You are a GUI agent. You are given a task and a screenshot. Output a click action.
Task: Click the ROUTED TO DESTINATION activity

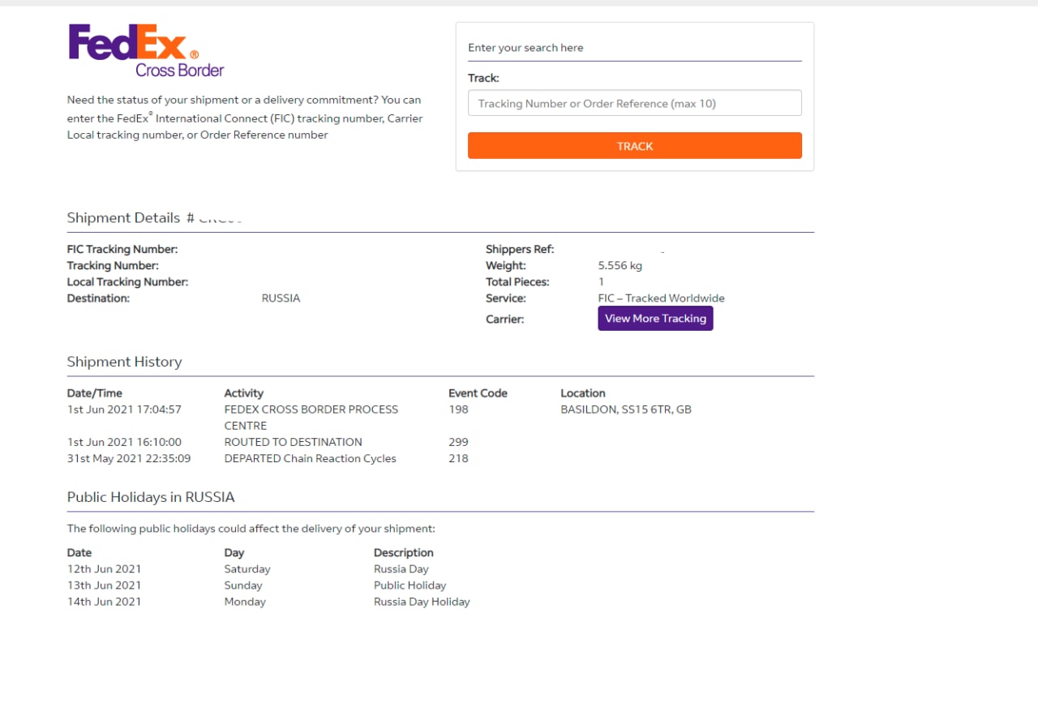click(294, 442)
